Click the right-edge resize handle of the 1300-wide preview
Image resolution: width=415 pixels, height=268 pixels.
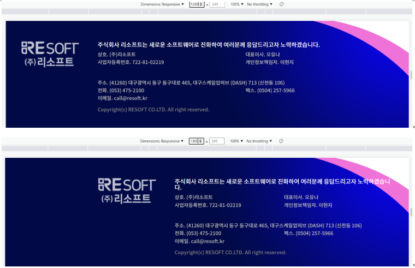pyautogui.click(x=411, y=212)
